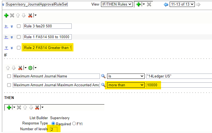Open the 11-13 of 13 page range dropdown
This screenshot has width=212, height=133.
tap(183, 4)
